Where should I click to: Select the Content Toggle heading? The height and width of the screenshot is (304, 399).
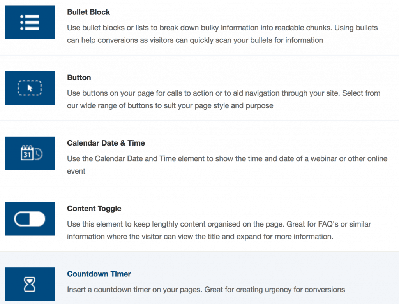[94, 208]
